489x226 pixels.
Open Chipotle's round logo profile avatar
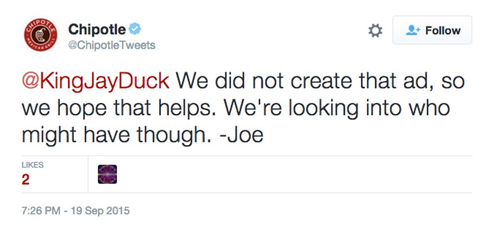[x=40, y=35]
